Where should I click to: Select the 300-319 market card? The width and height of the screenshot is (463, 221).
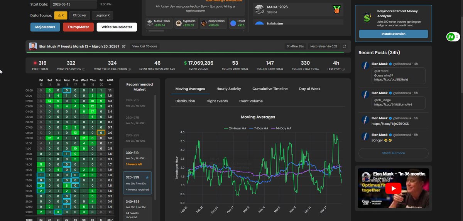click(x=137, y=157)
